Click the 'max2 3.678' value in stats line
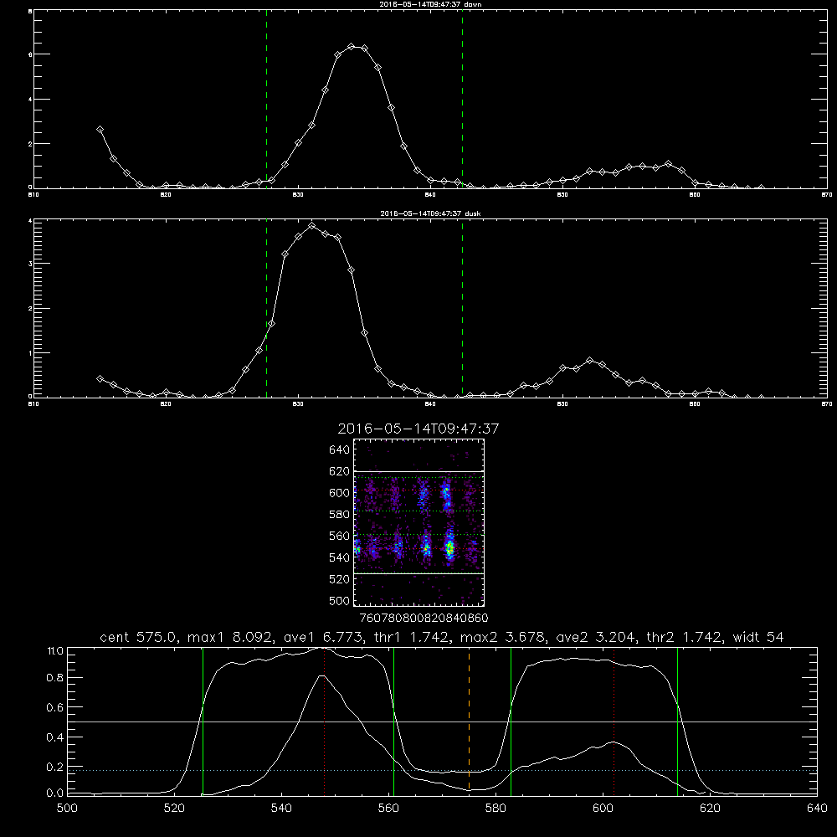 [501, 637]
